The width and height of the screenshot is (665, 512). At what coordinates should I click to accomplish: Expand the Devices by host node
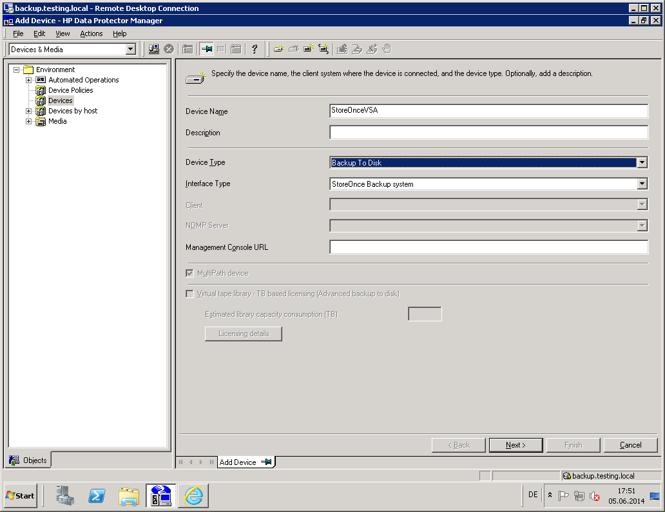(x=28, y=111)
